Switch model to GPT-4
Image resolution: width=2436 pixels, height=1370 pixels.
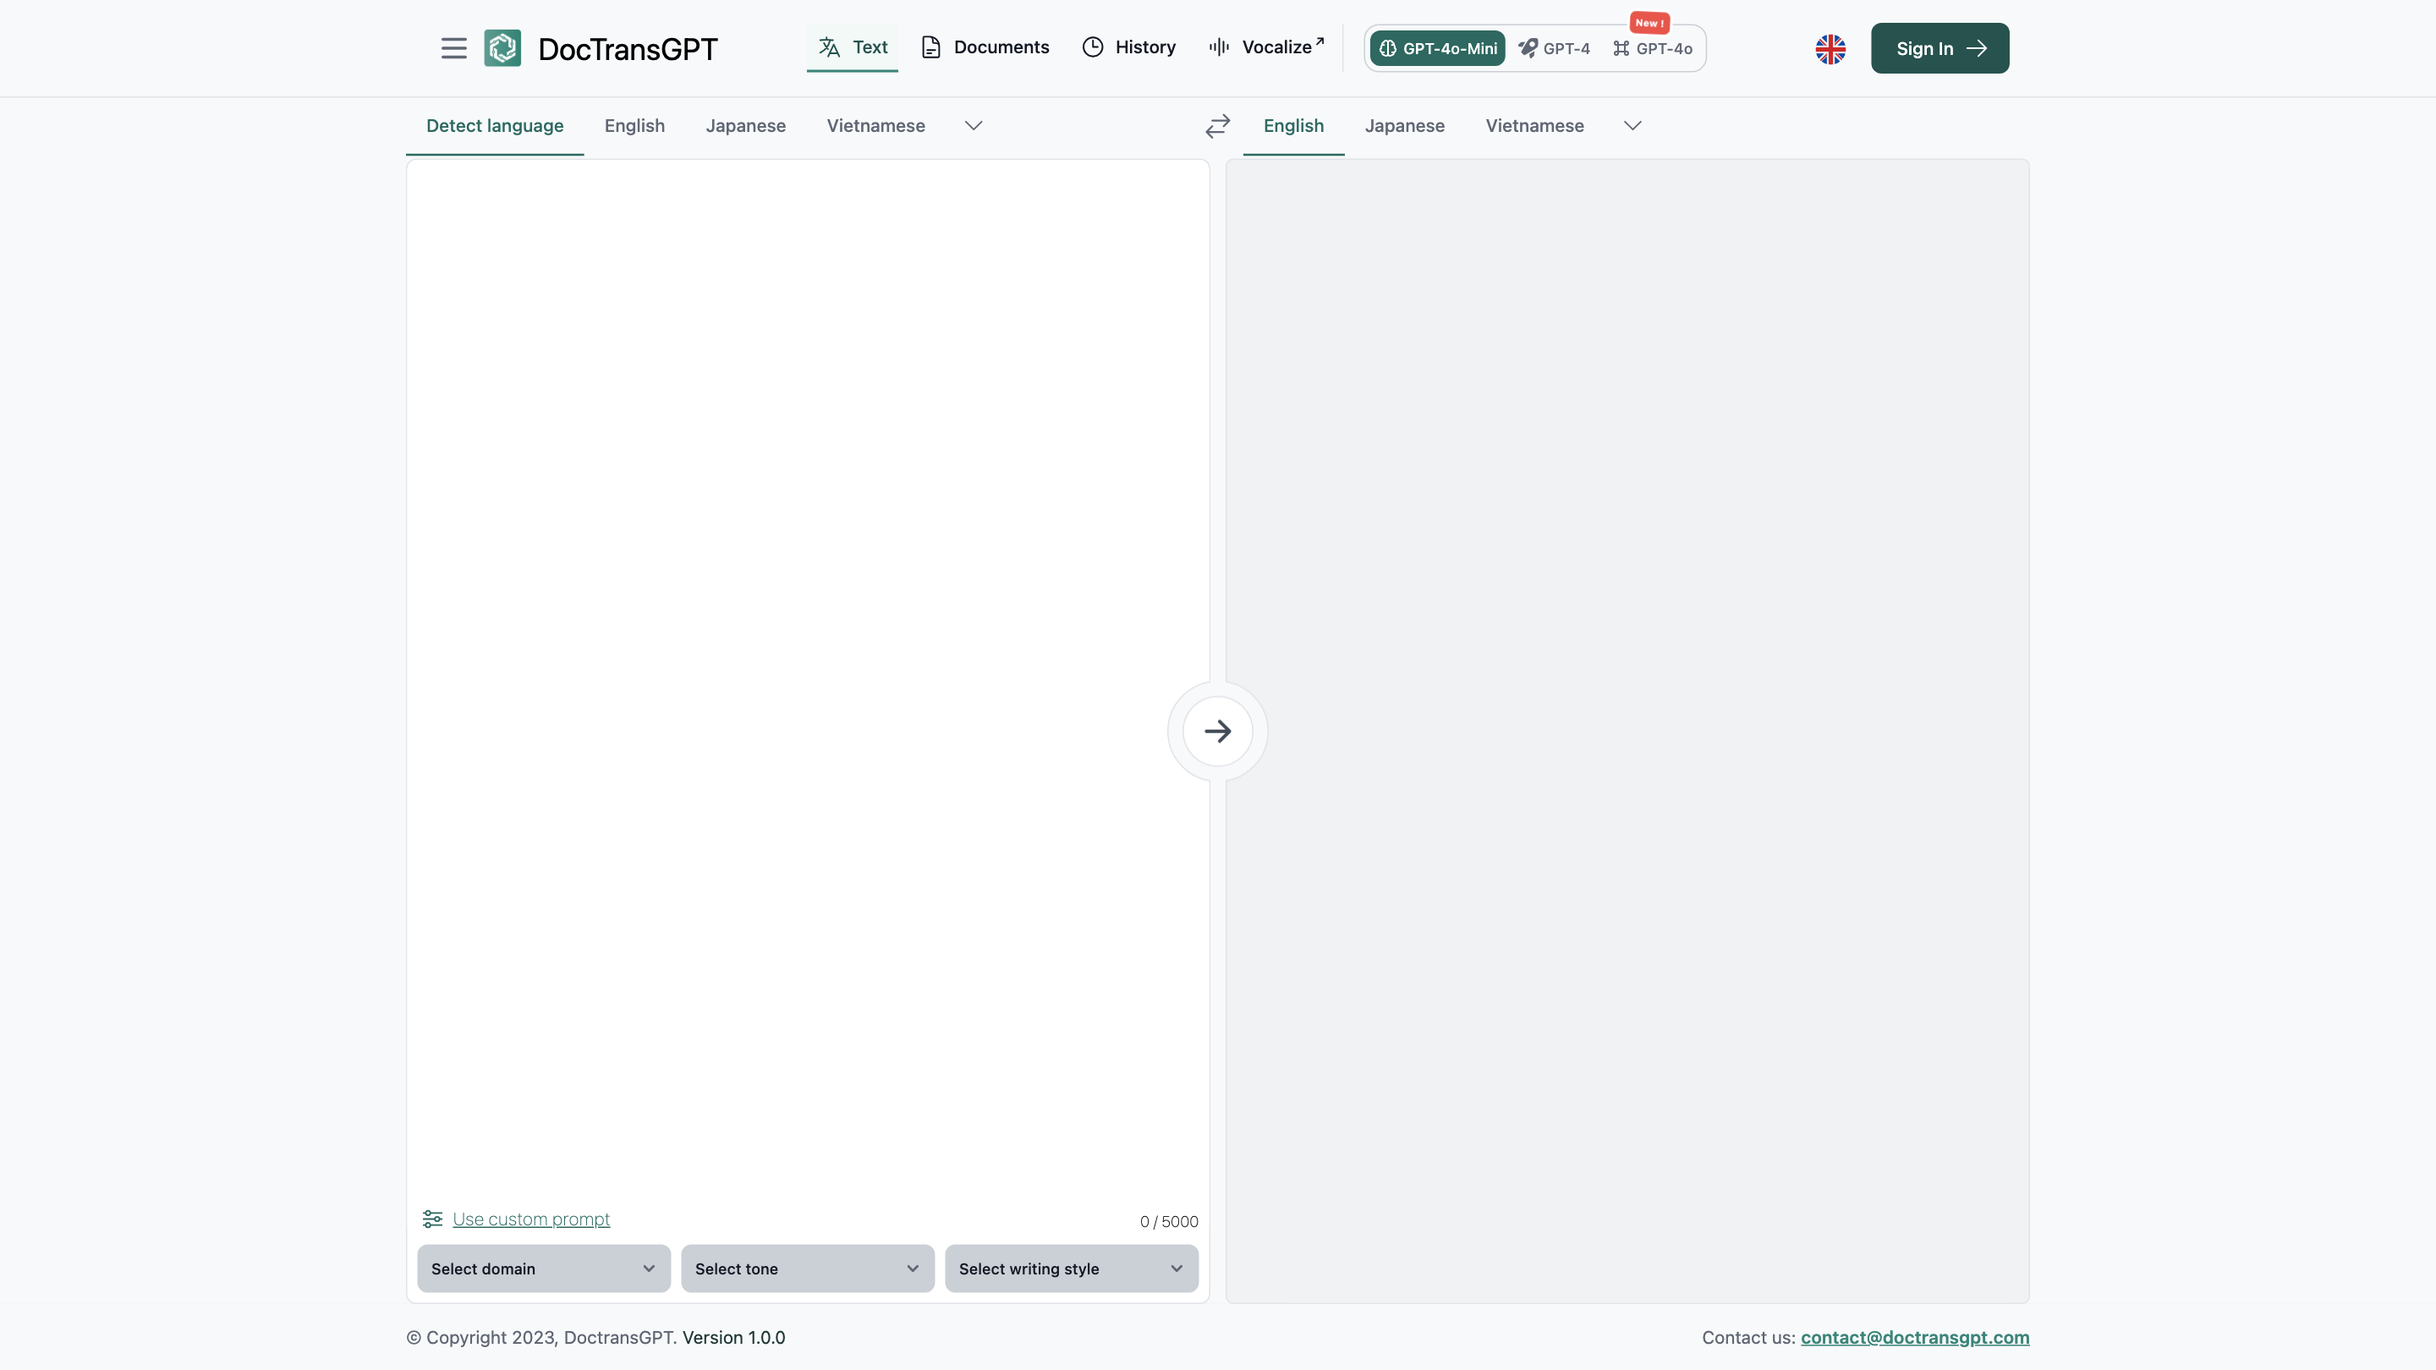(x=1555, y=48)
